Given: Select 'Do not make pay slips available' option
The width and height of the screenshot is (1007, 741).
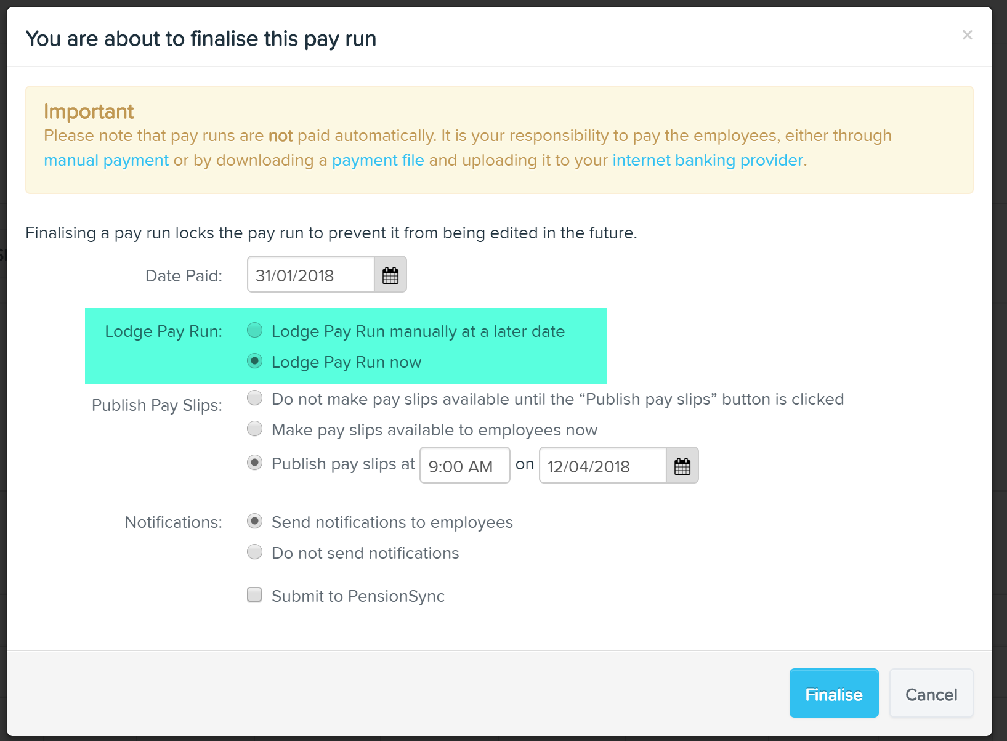Looking at the screenshot, I should coord(254,398).
